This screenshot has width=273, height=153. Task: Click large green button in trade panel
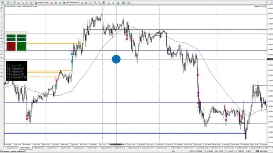21,46
